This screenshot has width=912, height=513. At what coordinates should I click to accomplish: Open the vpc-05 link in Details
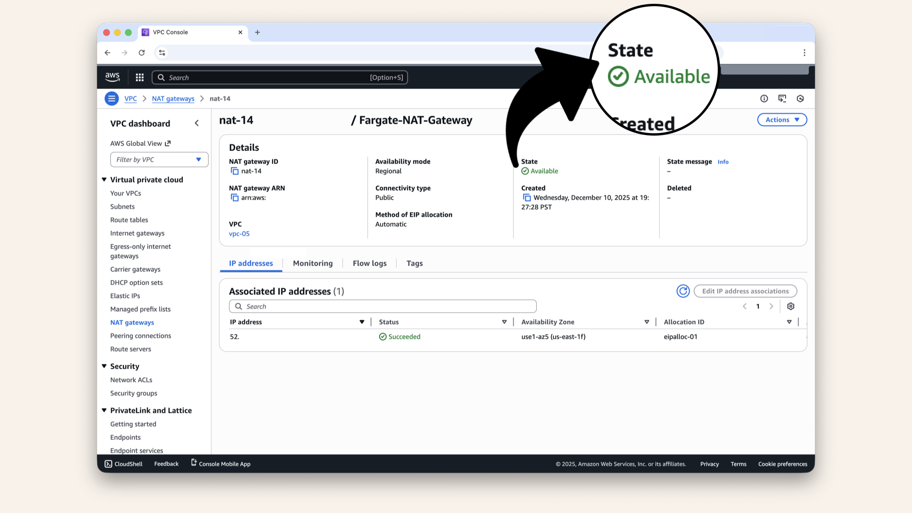tap(239, 234)
